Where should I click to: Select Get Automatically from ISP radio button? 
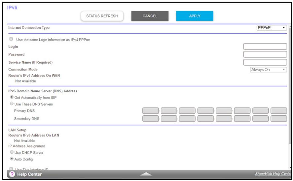[12, 97]
